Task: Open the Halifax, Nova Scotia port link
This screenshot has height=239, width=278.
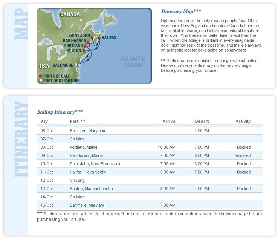Action: [x=88, y=172]
